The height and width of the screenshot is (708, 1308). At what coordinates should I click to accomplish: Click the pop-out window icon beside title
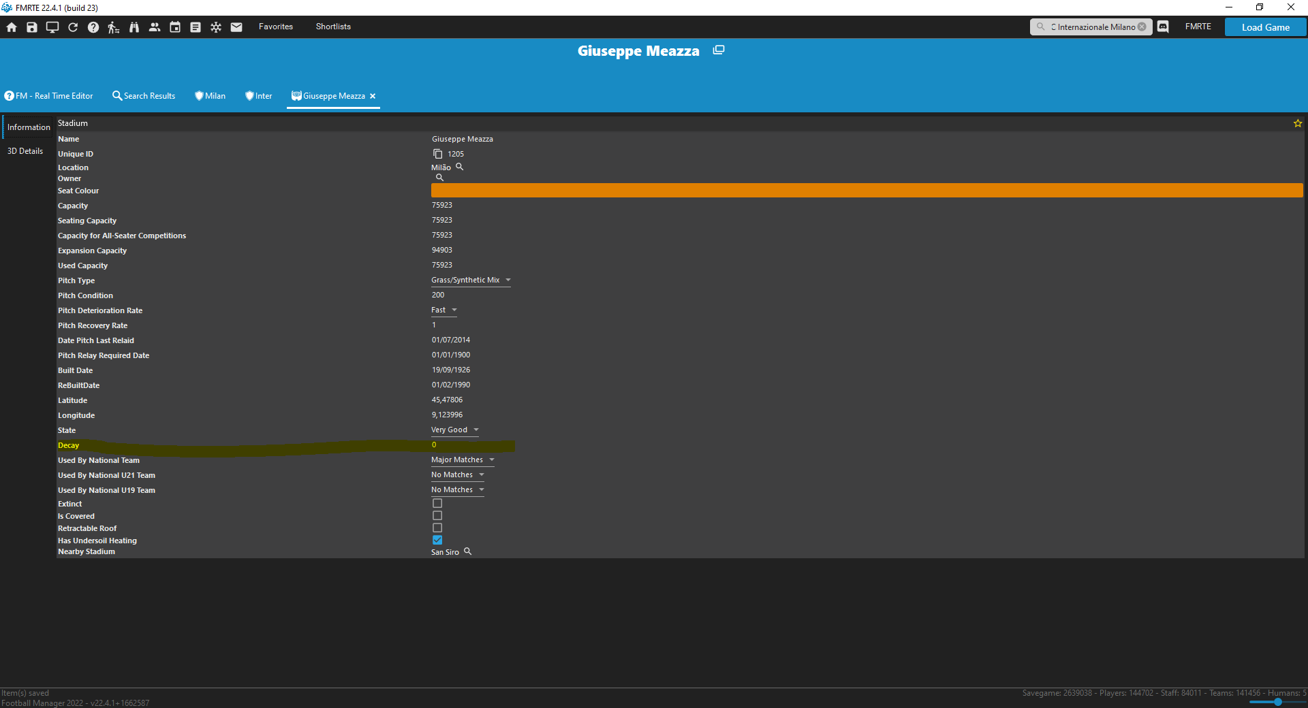point(719,50)
